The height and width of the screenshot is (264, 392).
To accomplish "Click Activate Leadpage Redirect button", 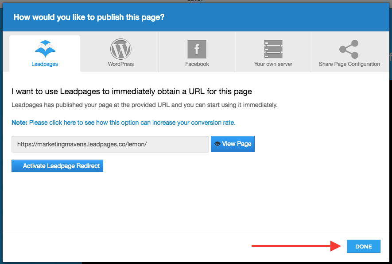I will pyautogui.click(x=57, y=166).
